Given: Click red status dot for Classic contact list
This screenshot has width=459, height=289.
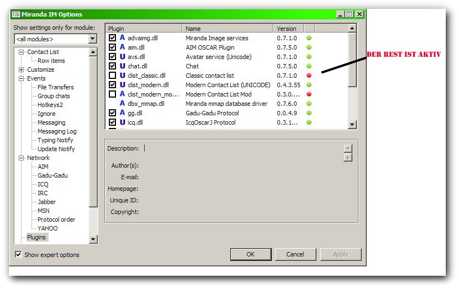Looking at the screenshot, I should tap(309, 76).
